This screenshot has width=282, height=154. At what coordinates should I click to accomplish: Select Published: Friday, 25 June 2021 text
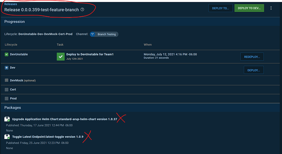(37, 143)
